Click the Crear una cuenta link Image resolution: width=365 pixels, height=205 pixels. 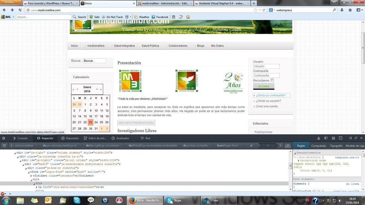tap(266, 106)
